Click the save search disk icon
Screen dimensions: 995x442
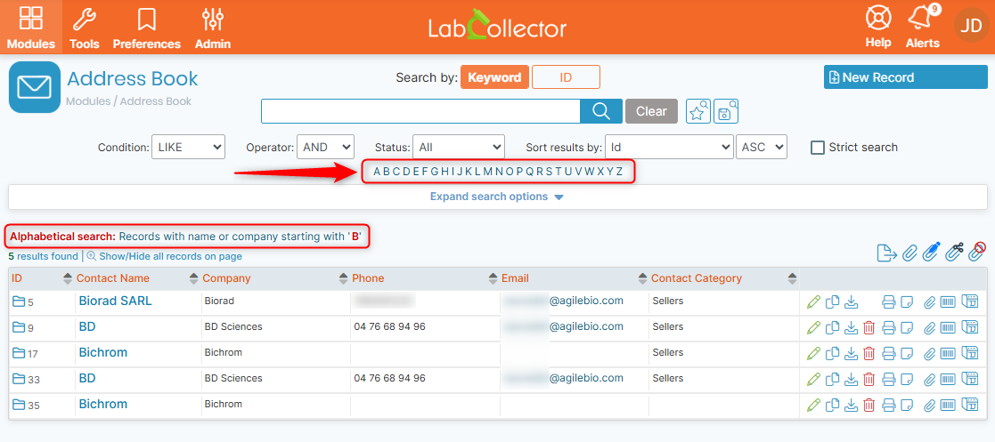726,111
